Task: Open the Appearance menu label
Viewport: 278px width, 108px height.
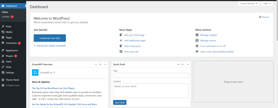Action: click(12, 50)
